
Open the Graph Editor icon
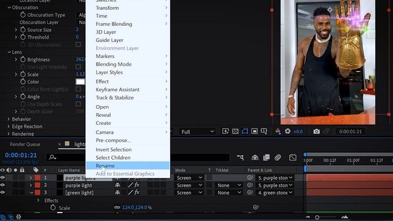click(292, 157)
